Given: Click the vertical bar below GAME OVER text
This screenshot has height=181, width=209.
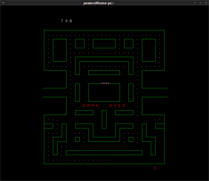Looking at the screenshot, I should pyautogui.click(x=104, y=119).
